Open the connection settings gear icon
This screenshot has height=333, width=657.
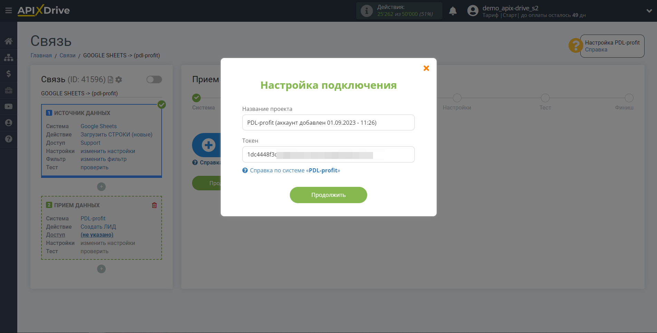pyautogui.click(x=119, y=79)
